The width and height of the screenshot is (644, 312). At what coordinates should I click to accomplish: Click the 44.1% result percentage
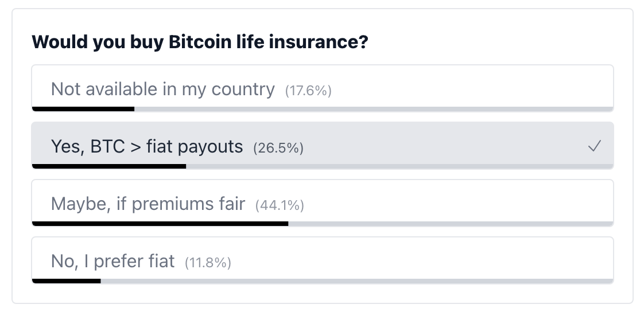280,205
